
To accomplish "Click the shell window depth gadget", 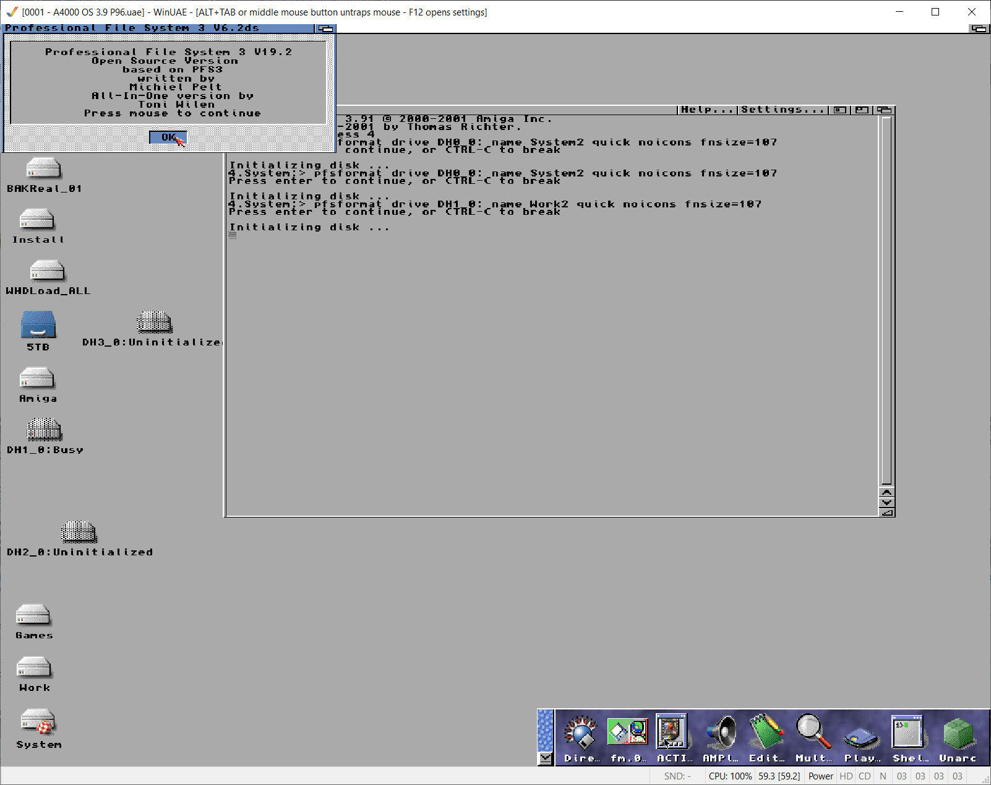I will pos(885,110).
